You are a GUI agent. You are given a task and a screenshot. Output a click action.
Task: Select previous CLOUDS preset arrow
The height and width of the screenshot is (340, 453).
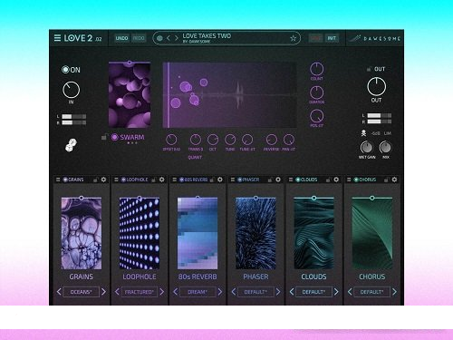click(x=292, y=292)
